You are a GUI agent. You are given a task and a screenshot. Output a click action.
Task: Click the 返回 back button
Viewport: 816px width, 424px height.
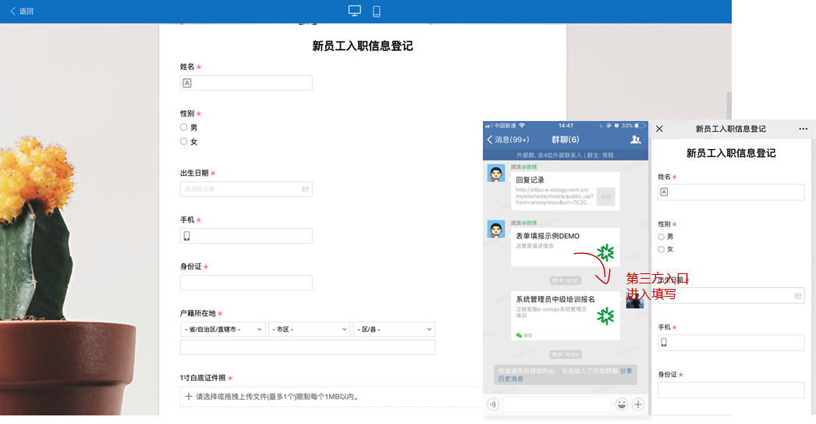[22, 11]
